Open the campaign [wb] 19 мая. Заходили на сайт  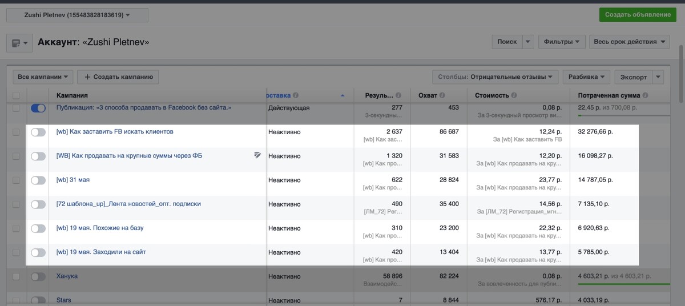tap(102, 252)
